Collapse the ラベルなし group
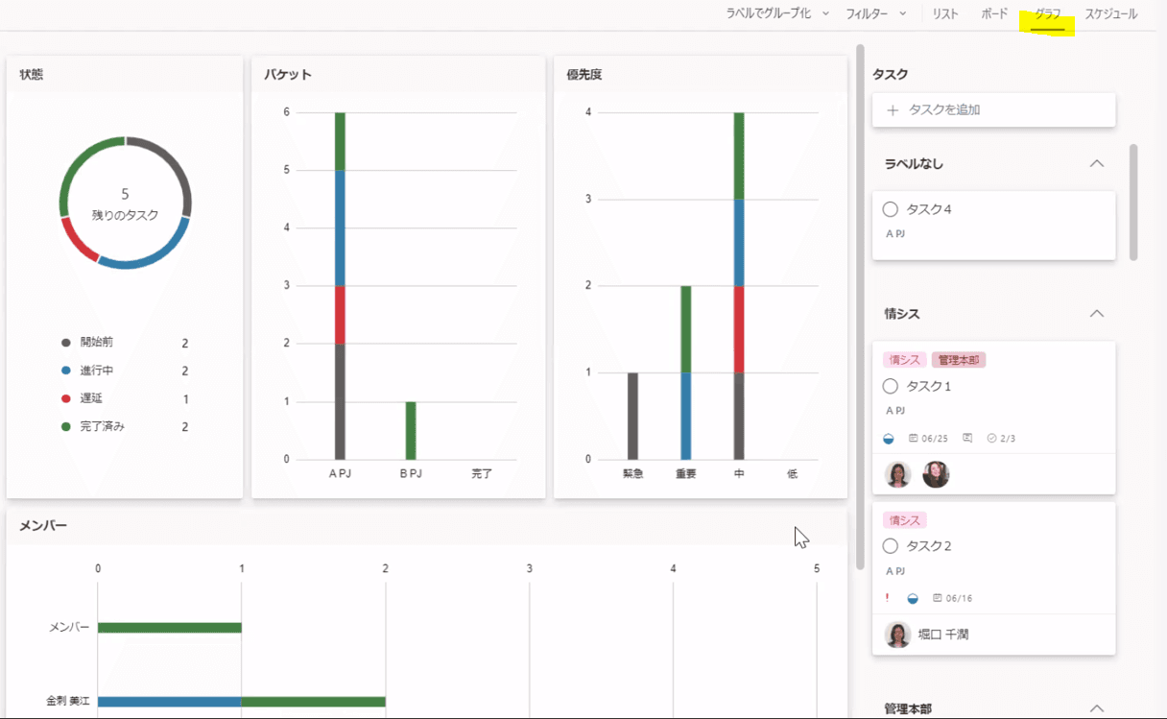1167x719 pixels. click(x=1097, y=164)
